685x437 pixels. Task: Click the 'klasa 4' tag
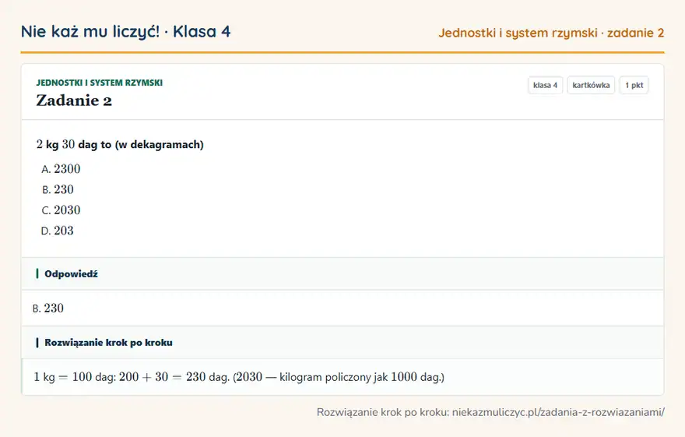tap(545, 85)
